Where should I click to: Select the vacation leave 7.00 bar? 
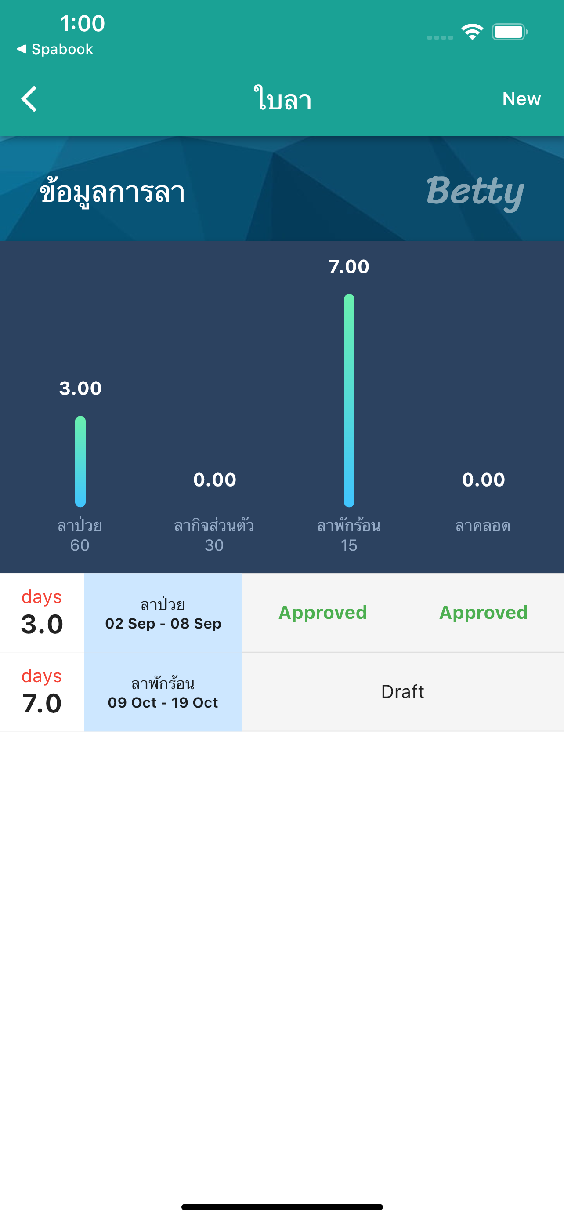point(349,400)
